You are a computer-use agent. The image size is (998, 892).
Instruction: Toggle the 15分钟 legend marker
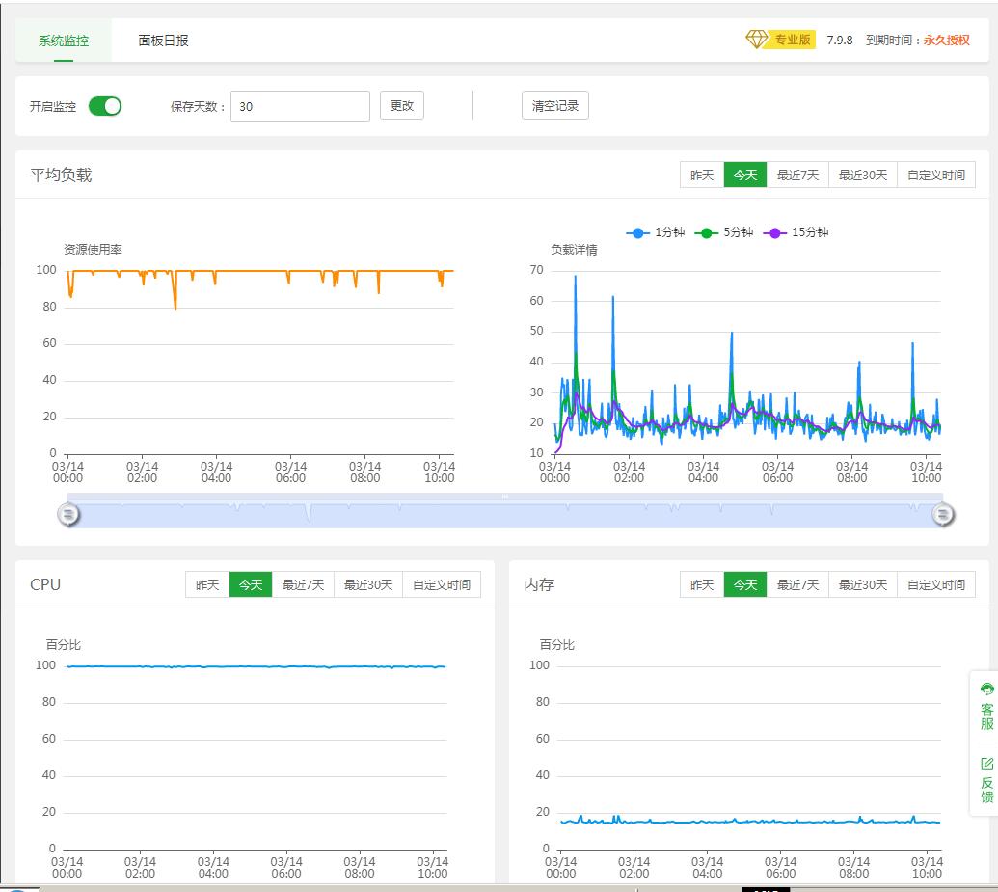[774, 233]
